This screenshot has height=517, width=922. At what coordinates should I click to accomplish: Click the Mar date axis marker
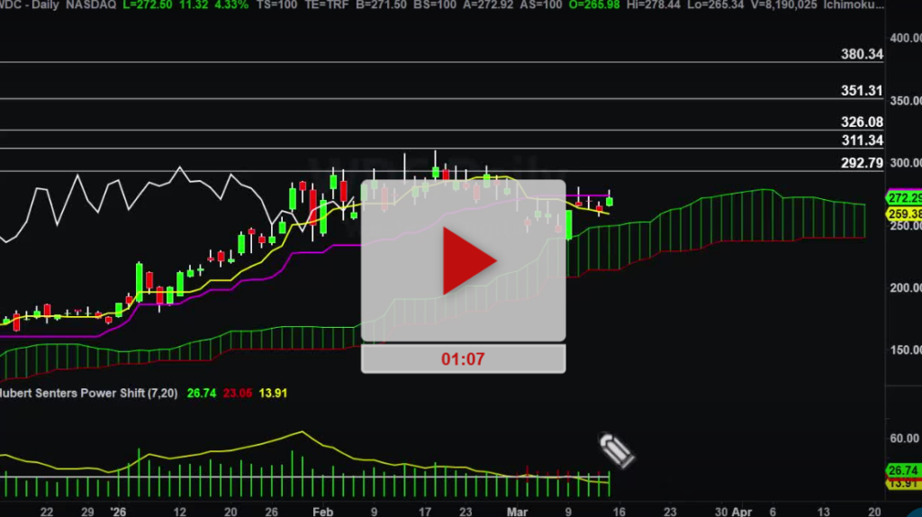point(517,511)
